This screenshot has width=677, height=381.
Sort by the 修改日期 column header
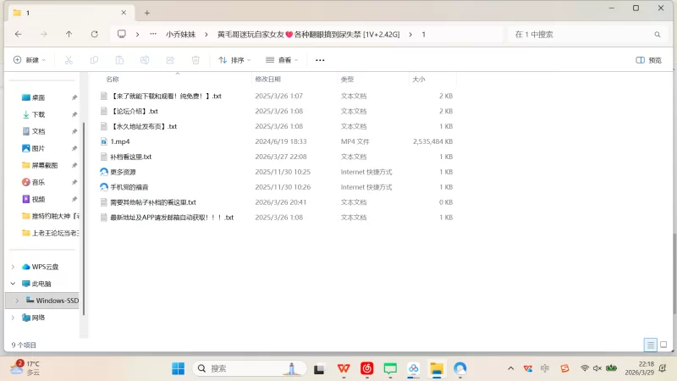267,79
